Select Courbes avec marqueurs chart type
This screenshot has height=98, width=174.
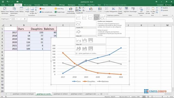[x=97, y=17]
